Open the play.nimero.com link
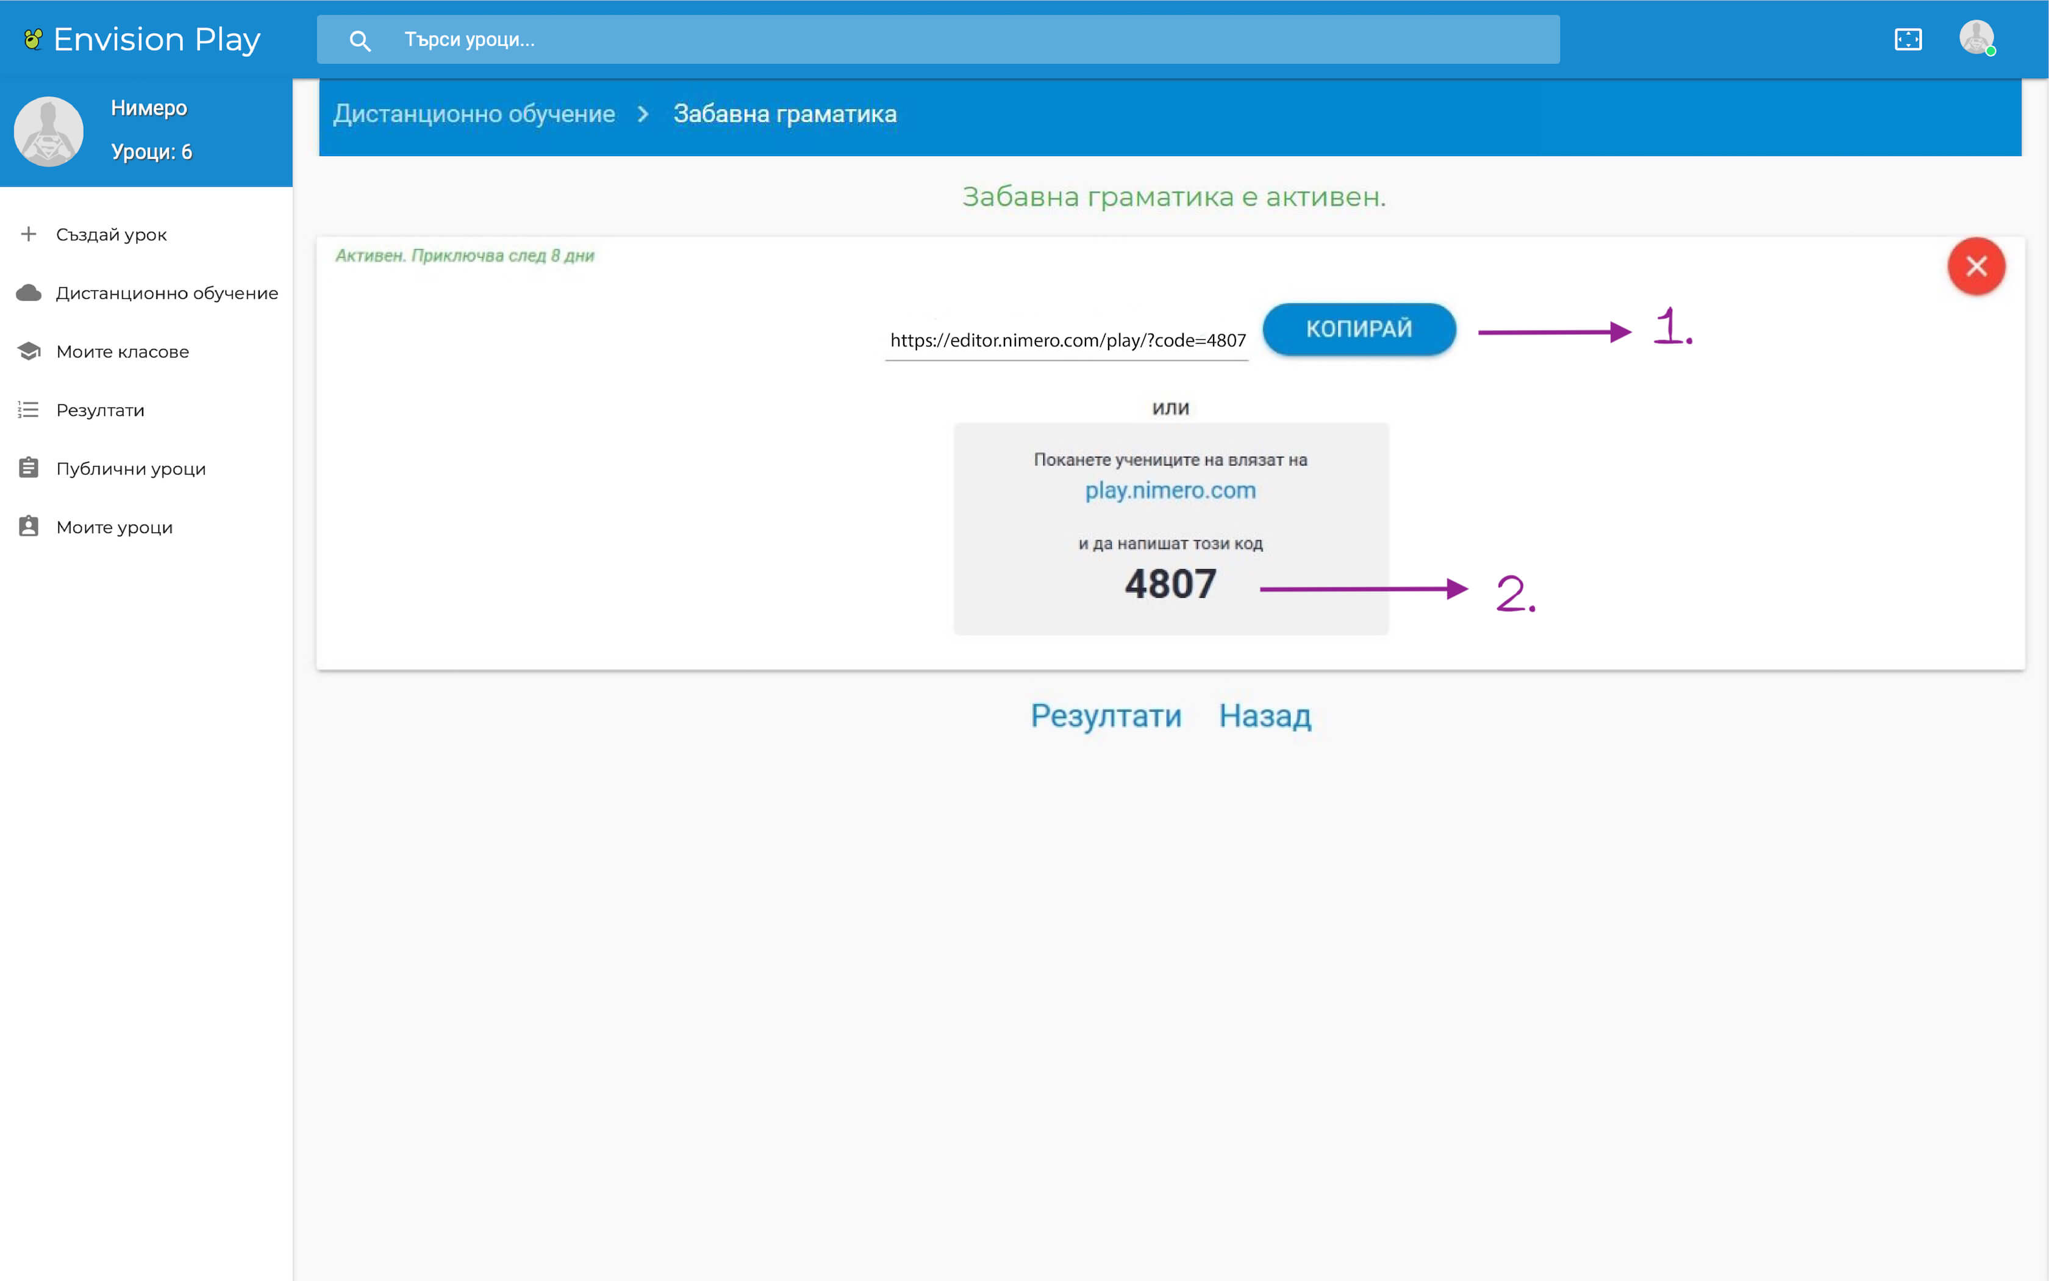This screenshot has height=1281, width=2049. pyautogui.click(x=1170, y=490)
